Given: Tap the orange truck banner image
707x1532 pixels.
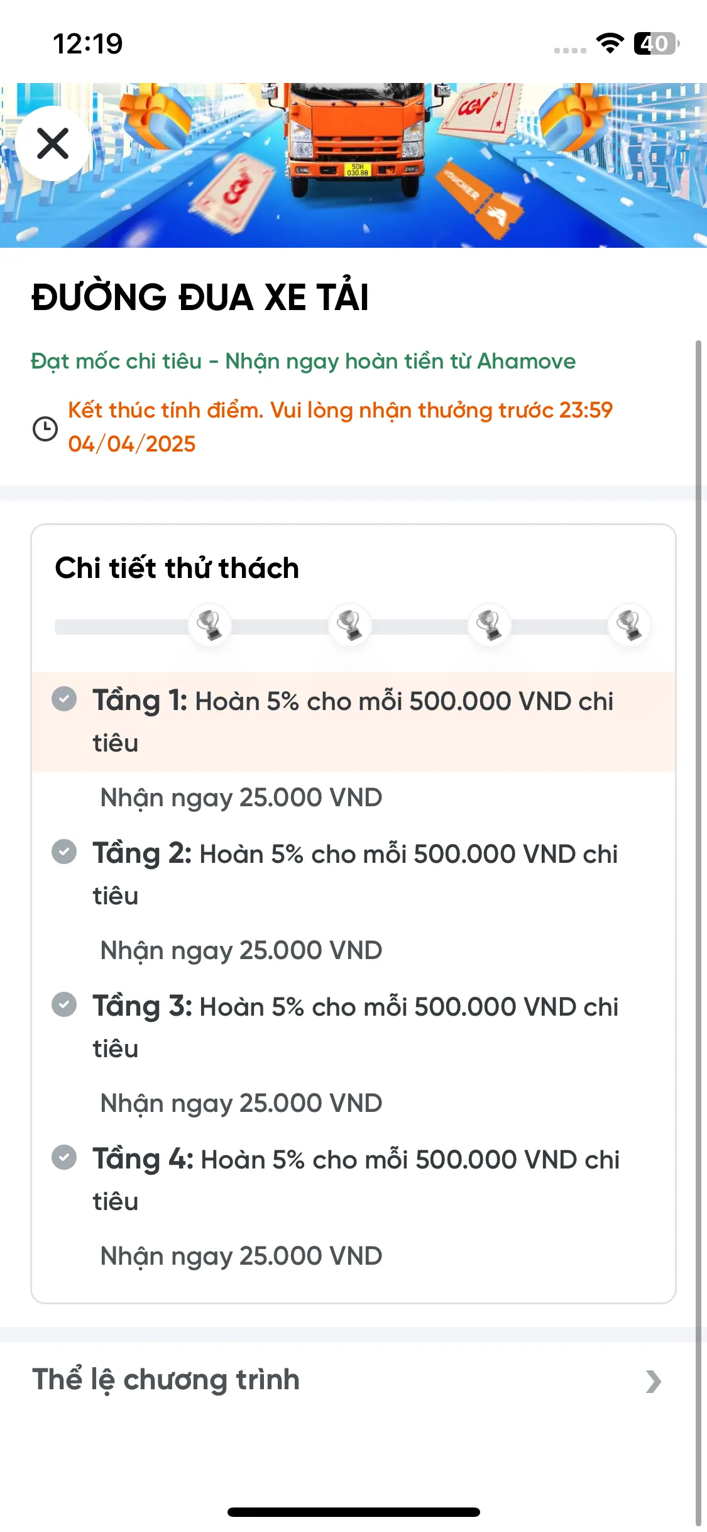Looking at the screenshot, I should tap(353, 165).
